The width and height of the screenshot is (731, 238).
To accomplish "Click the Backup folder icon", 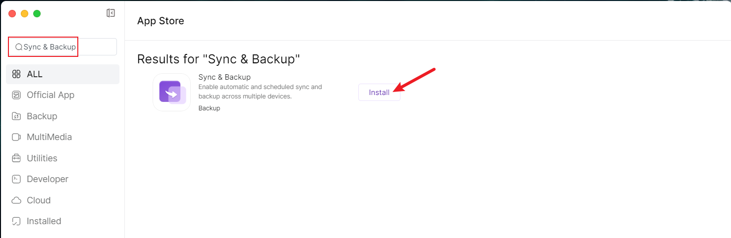I will pos(16,116).
